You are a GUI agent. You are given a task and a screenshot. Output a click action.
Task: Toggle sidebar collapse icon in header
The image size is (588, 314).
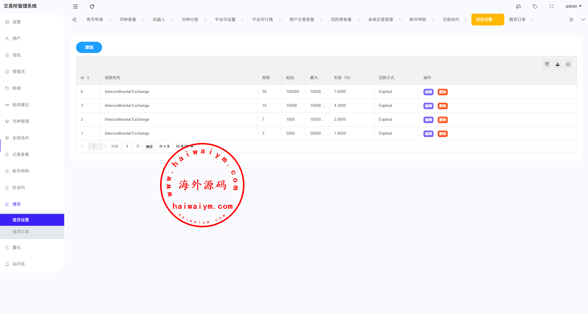(x=75, y=7)
